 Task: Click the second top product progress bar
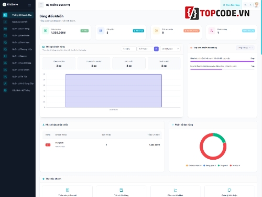[x=222, y=69]
